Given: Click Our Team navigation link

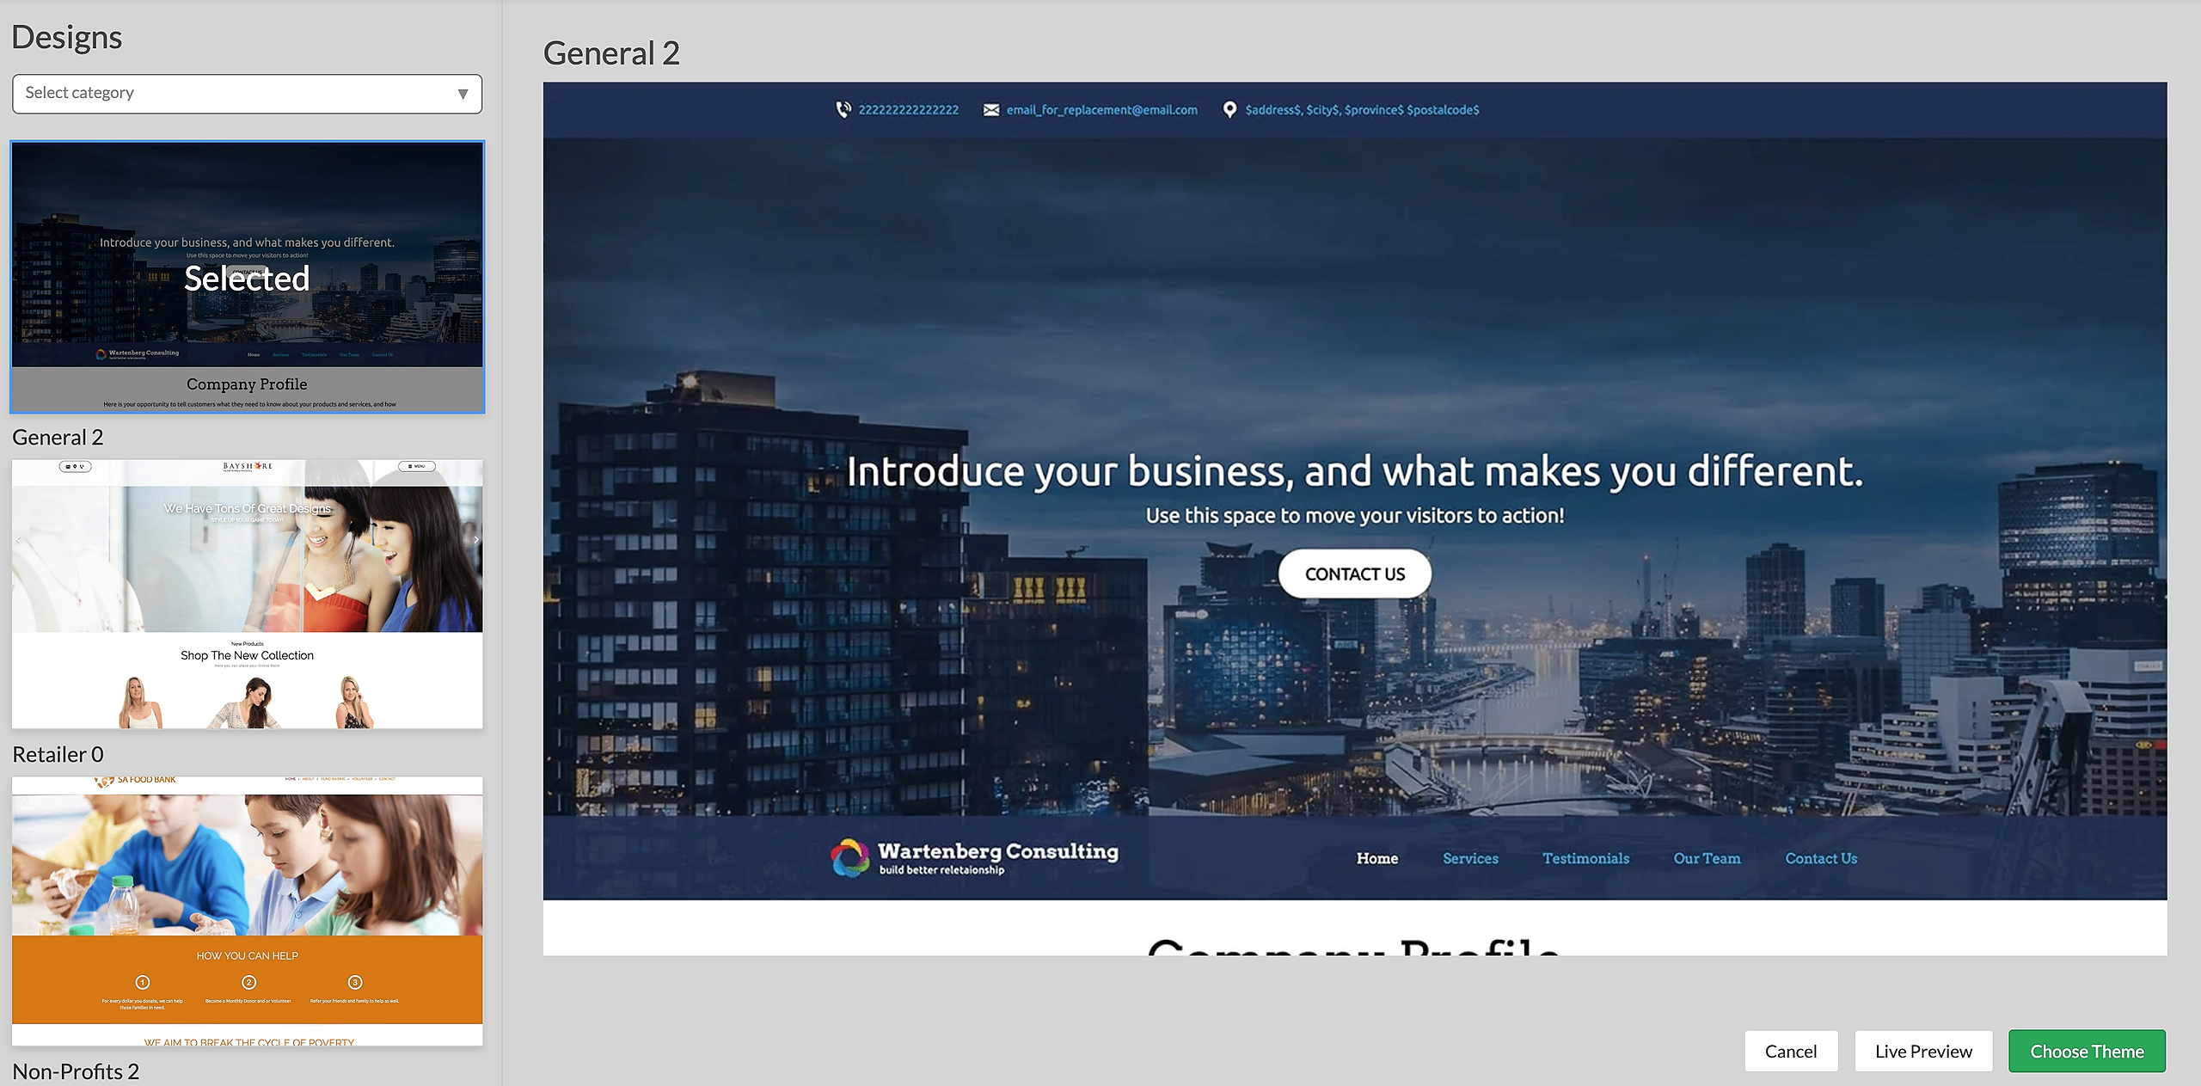Looking at the screenshot, I should [x=1707, y=858].
